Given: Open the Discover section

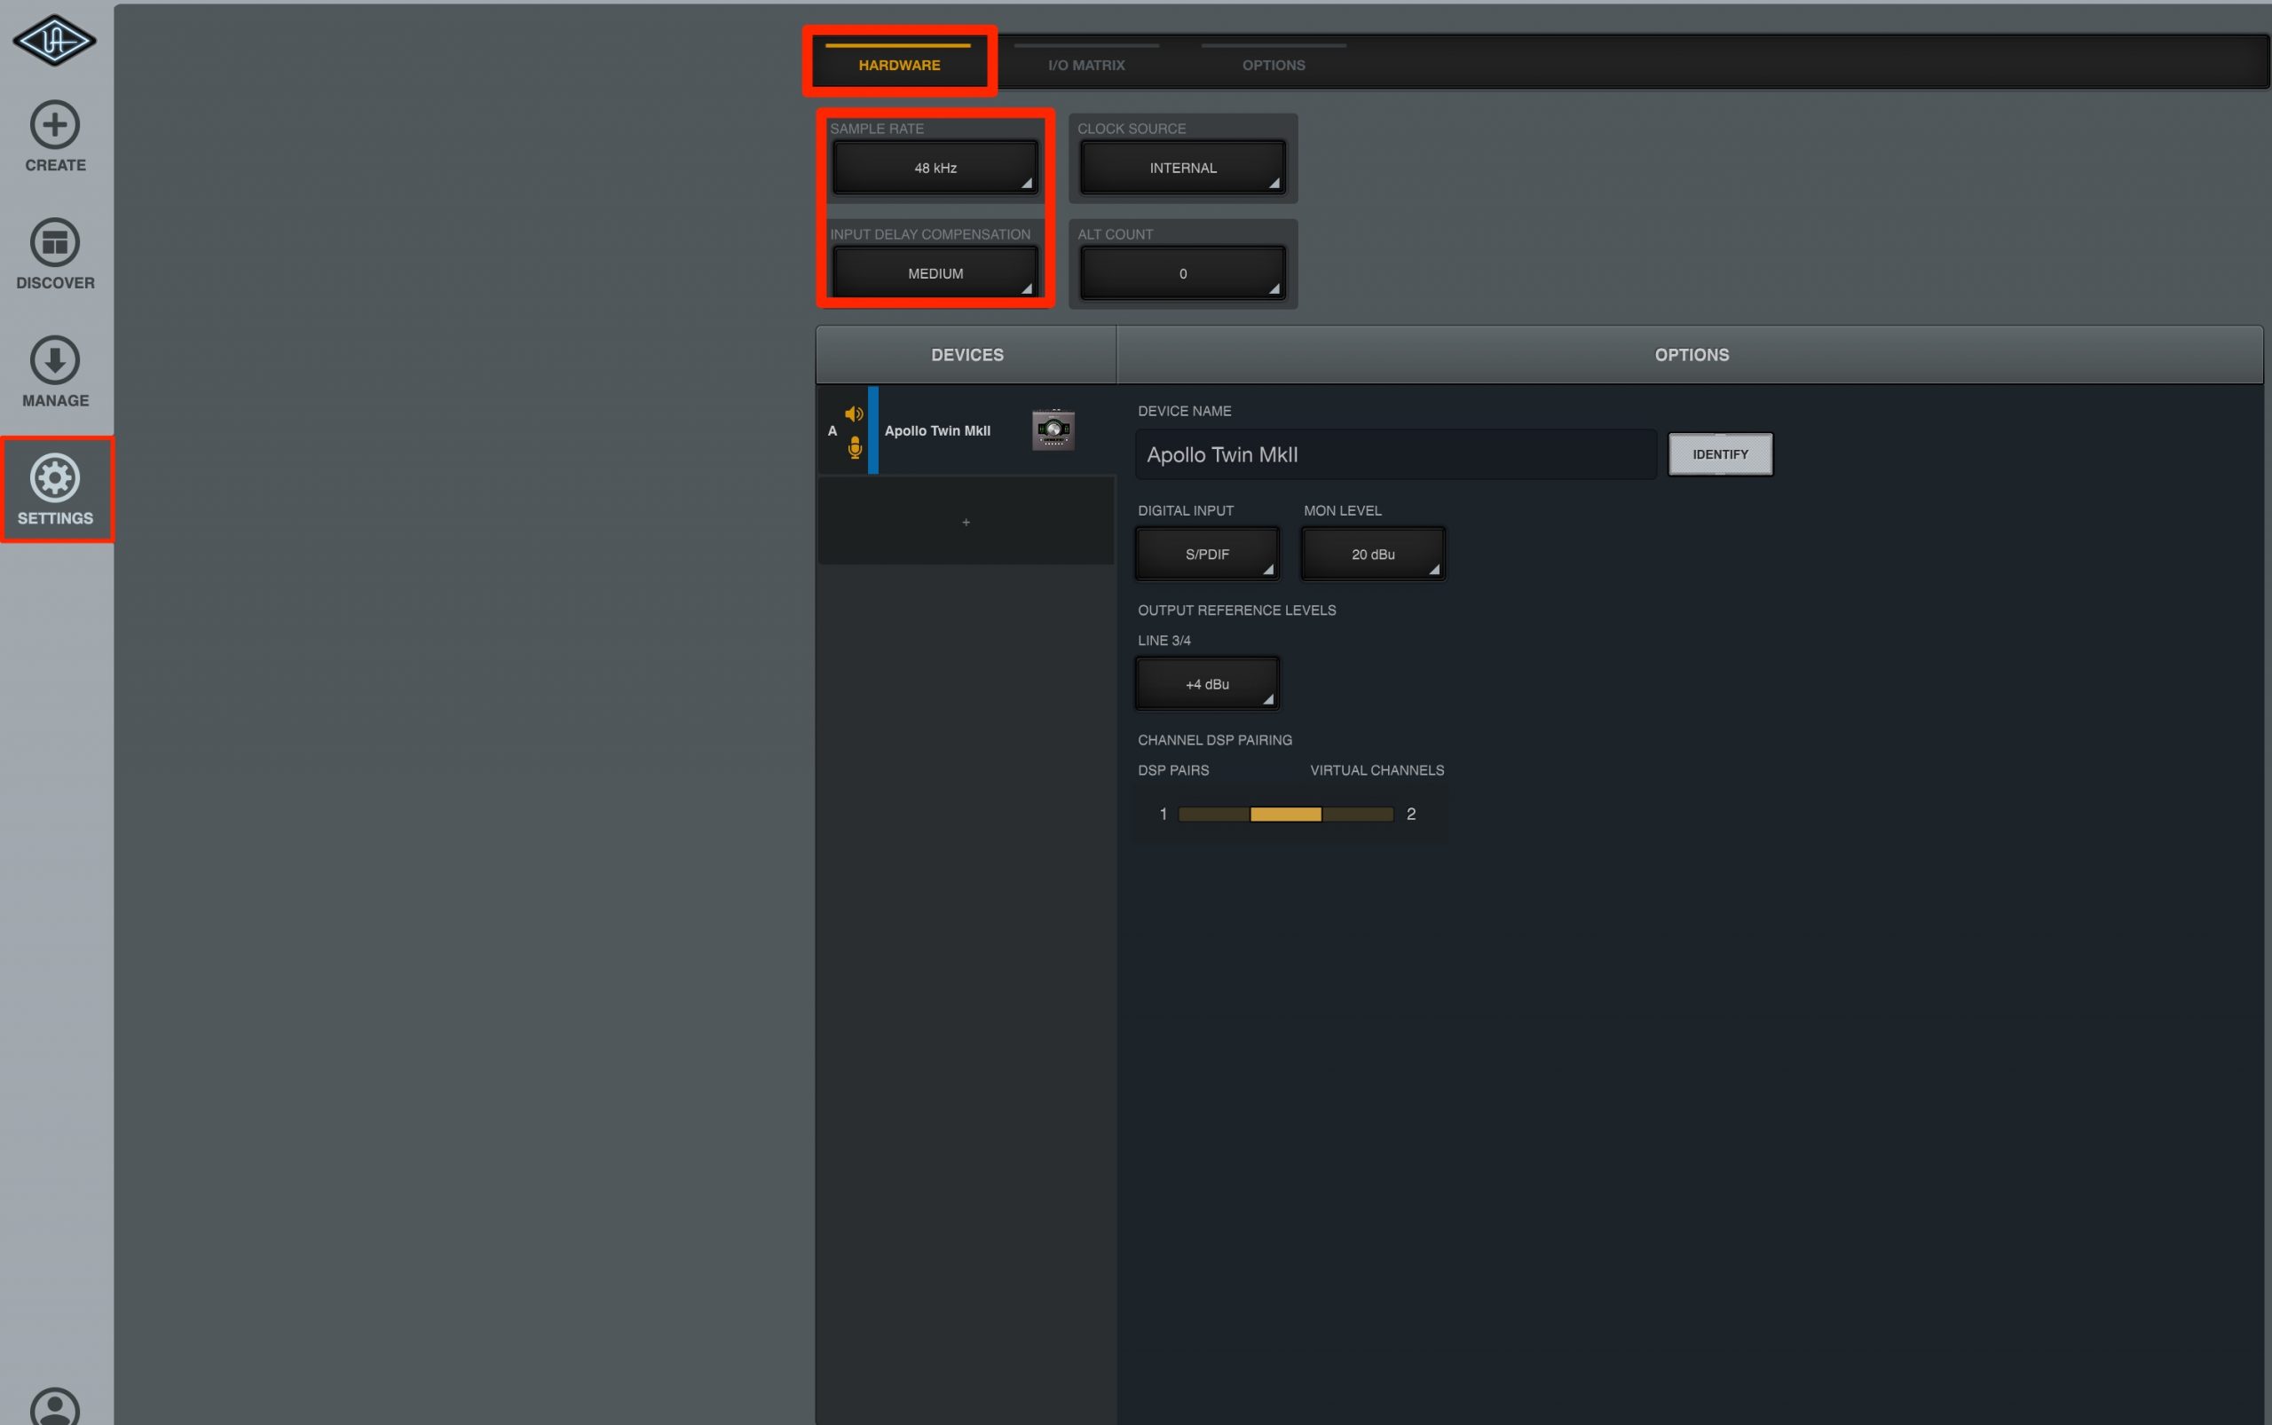Looking at the screenshot, I should [55, 255].
